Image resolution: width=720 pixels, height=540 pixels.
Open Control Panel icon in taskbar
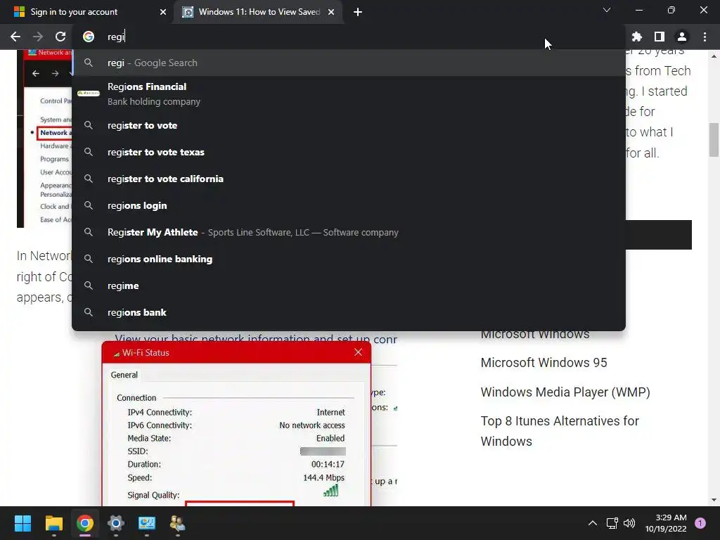pos(147,523)
